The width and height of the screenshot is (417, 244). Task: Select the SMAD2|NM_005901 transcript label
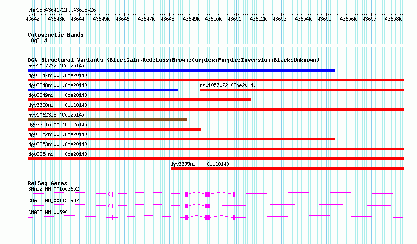(x=49, y=212)
